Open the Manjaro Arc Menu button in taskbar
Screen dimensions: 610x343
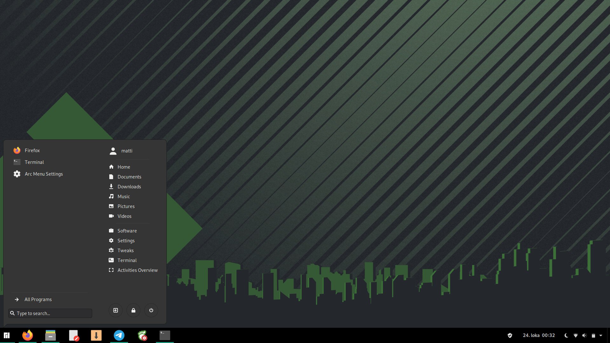tap(7, 335)
